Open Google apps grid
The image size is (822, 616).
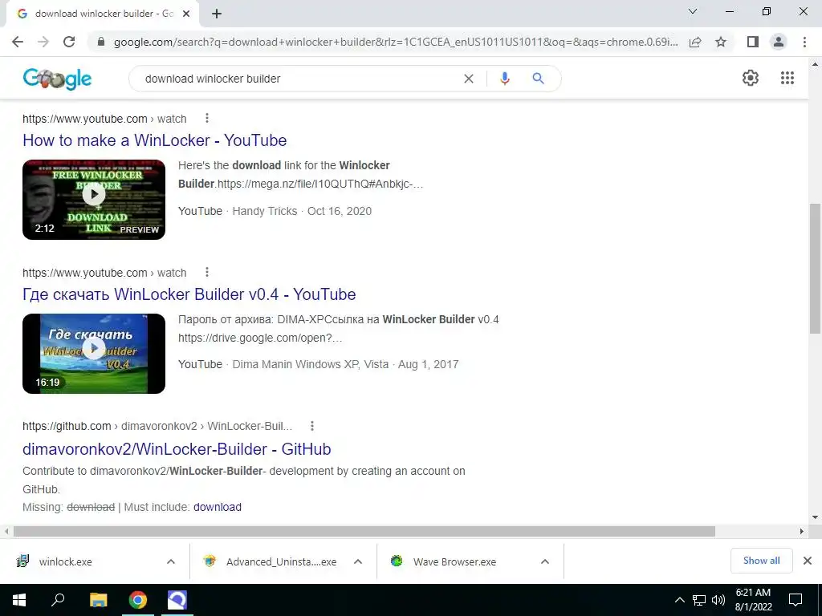(x=787, y=78)
